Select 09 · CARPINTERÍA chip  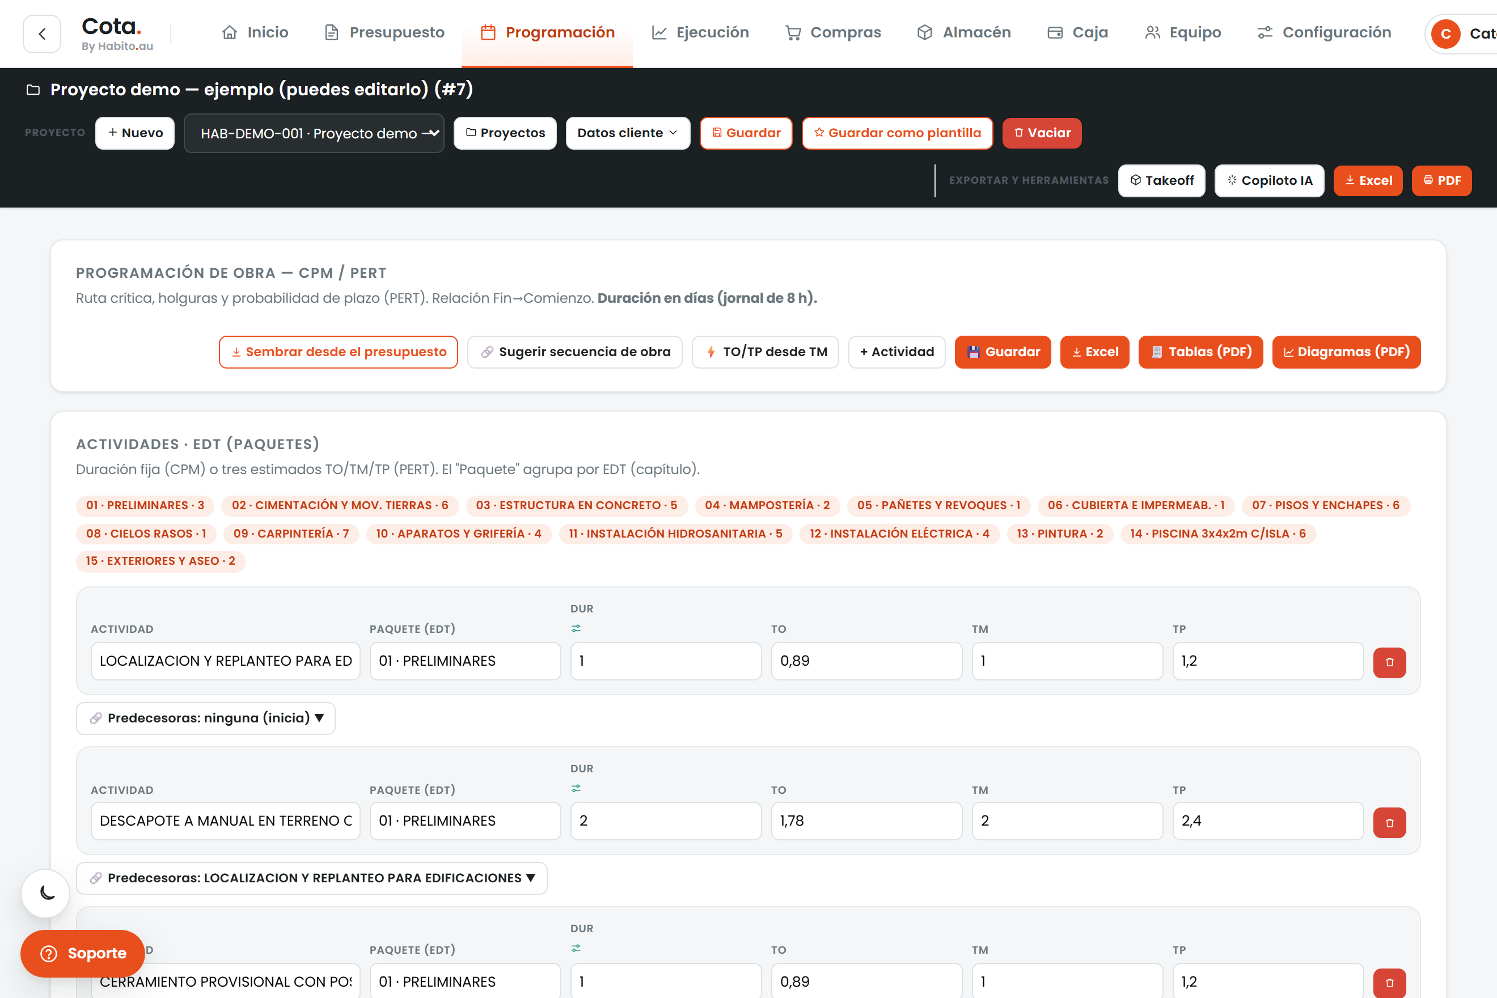[291, 534]
